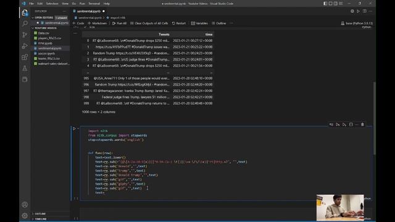Toggle secondary side bar layout icon

pos(336,4)
